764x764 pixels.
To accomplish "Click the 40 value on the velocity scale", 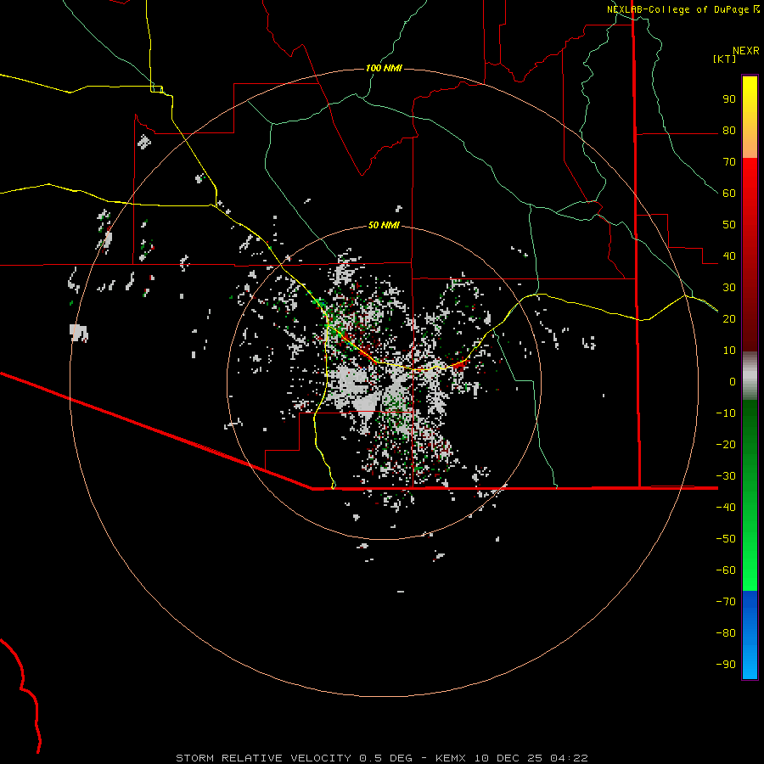I will pos(729,256).
